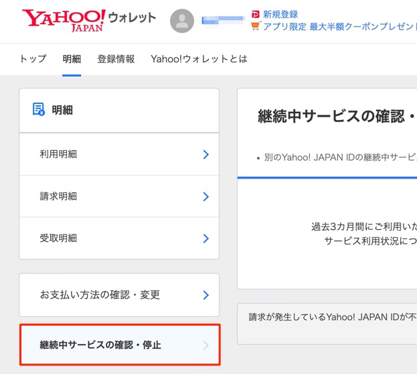
Task: Open 利用明細 in the sidebar
Action: tap(119, 154)
